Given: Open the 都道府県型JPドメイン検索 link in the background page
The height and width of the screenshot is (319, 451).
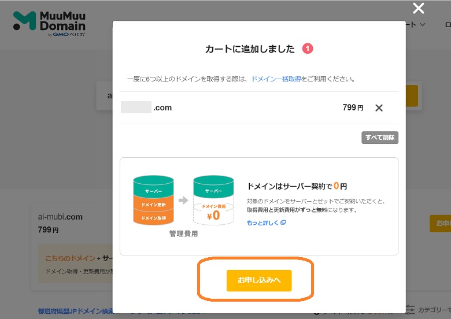Looking at the screenshot, I should click(75, 311).
